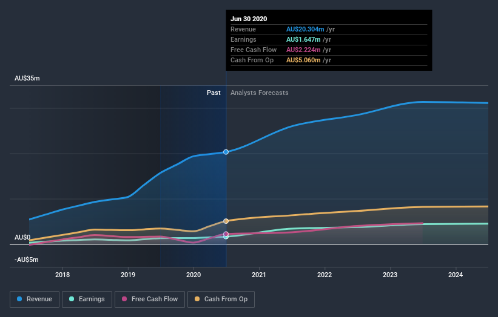Click the teal Earnings legend dot
Image resolution: width=498 pixels, height=317 pixels.
point(72,299)
